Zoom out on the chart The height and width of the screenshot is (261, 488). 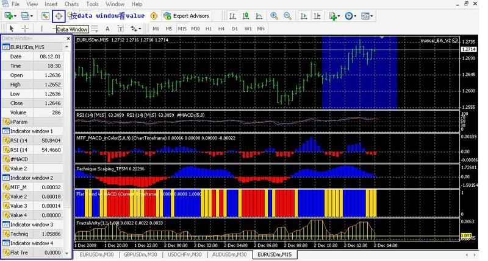(287, 16)
